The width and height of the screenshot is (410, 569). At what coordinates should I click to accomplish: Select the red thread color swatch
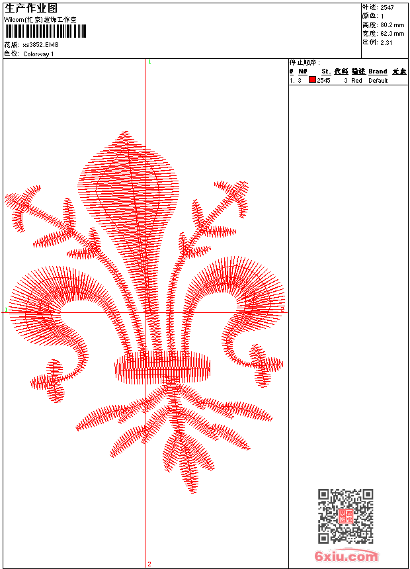[312, 80]
